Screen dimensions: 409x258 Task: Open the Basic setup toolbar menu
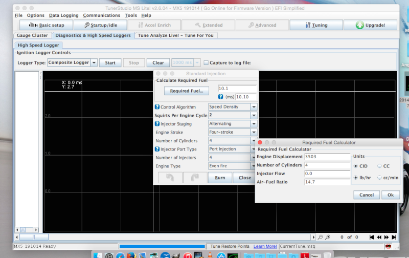tap(46, 25)
